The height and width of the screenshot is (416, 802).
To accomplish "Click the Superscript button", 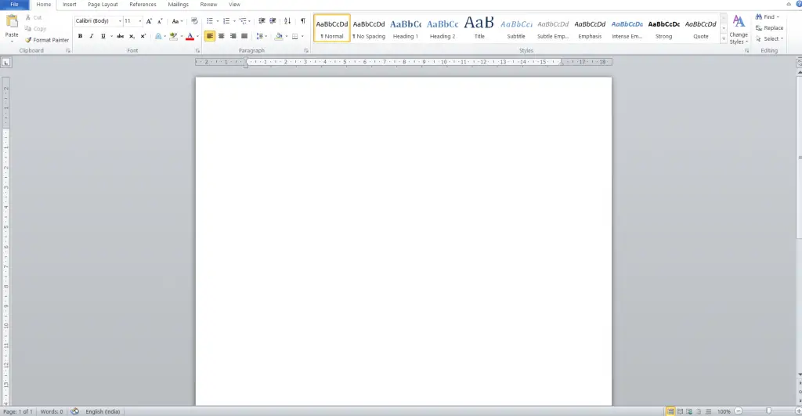I will 143,36.
